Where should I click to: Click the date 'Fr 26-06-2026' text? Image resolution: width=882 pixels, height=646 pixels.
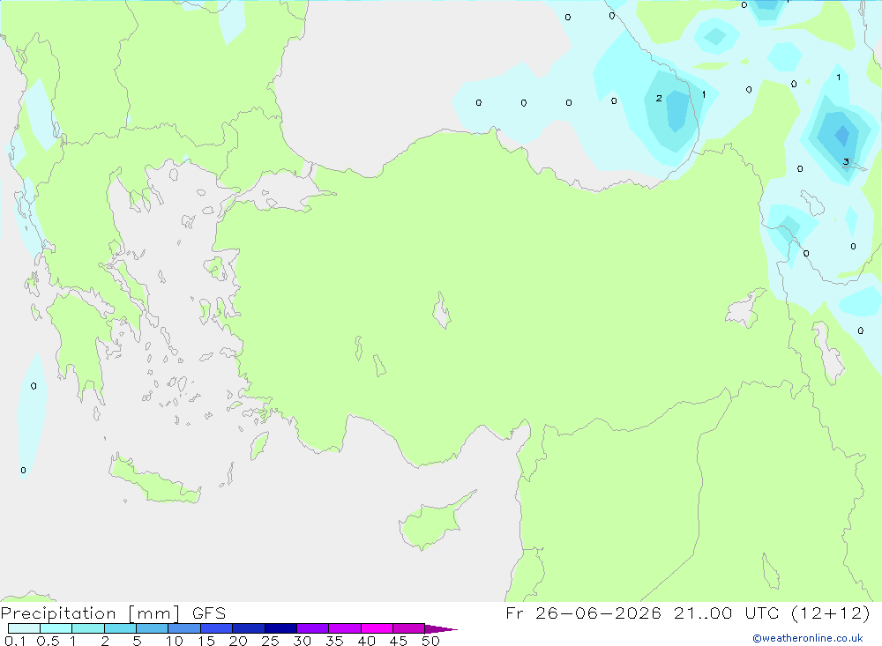click(583, 613)
